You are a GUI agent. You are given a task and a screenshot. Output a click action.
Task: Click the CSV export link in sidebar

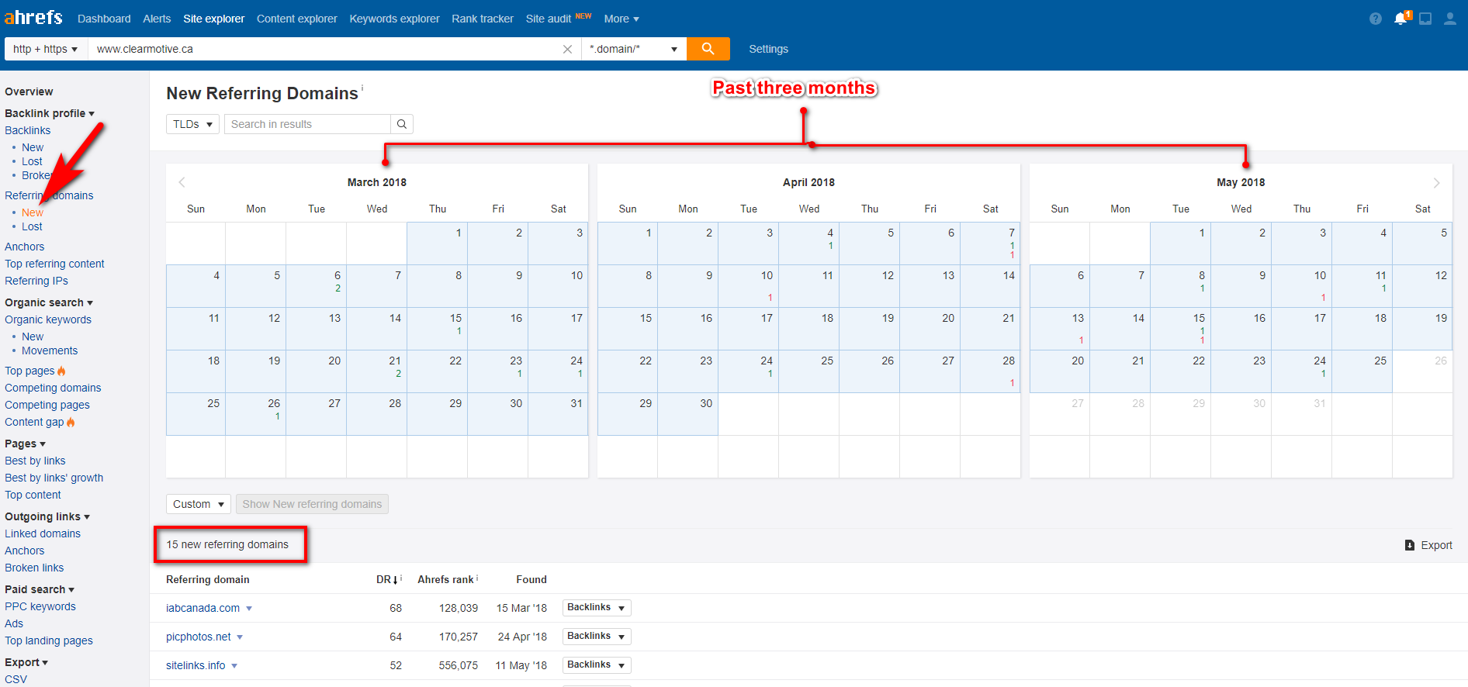16,679
